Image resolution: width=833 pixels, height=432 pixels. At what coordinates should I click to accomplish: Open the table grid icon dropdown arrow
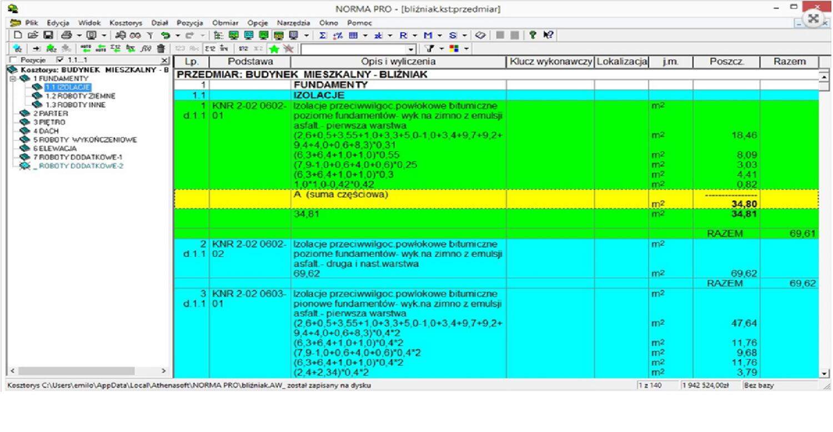(365, 35)
